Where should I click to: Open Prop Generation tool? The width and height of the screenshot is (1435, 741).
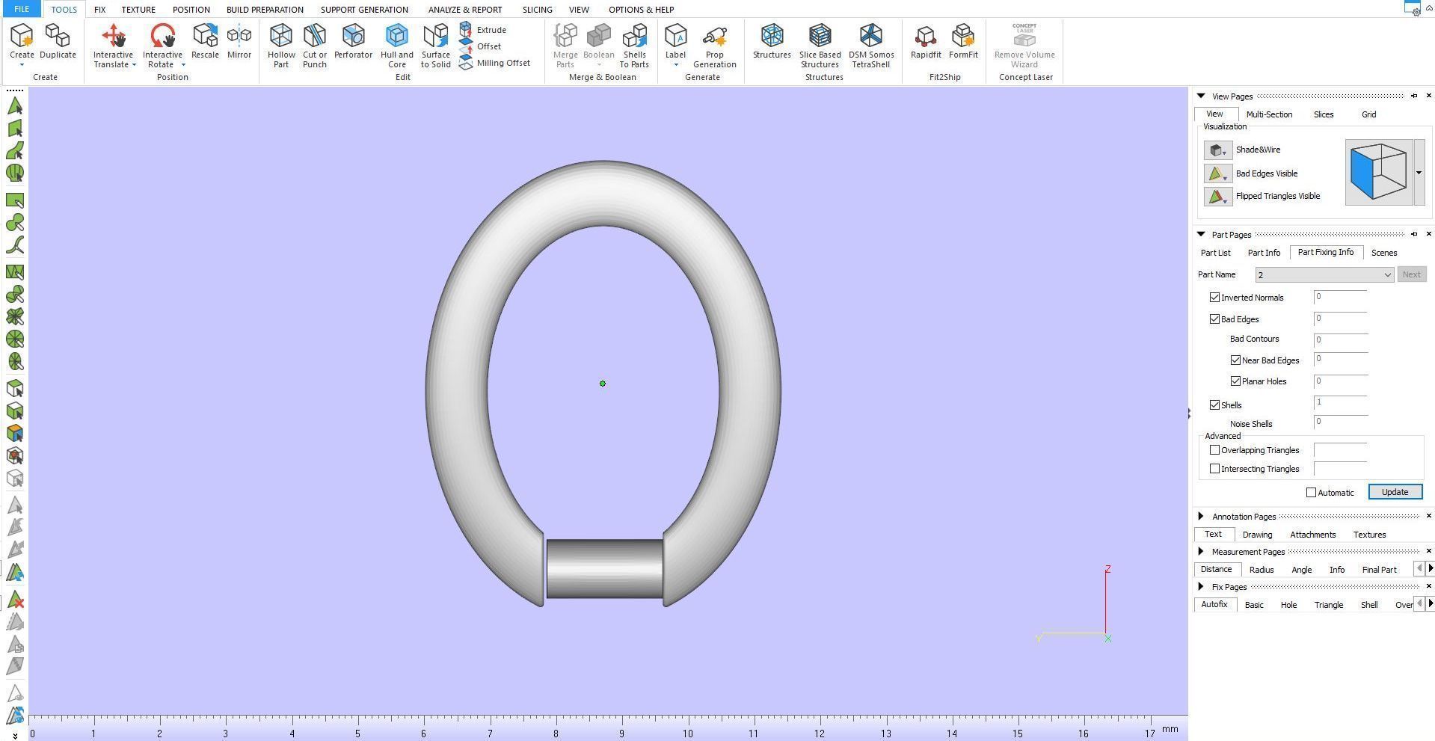point(715,46)
